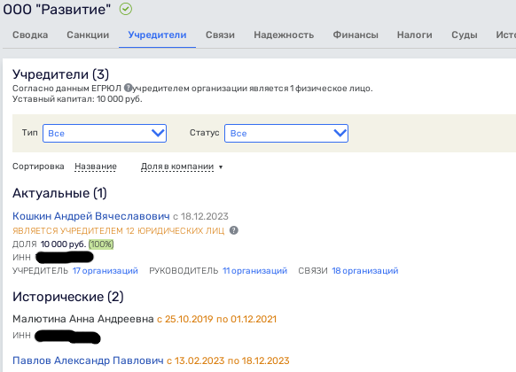The image size is (516, 372).
Task: Open the Статус filter dropdown
Action: coord(286,133)
